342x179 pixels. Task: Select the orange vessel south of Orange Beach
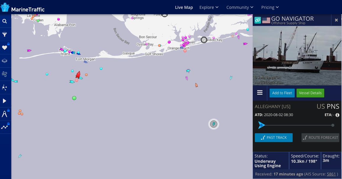pyautogui.click(x=197, y=85)
